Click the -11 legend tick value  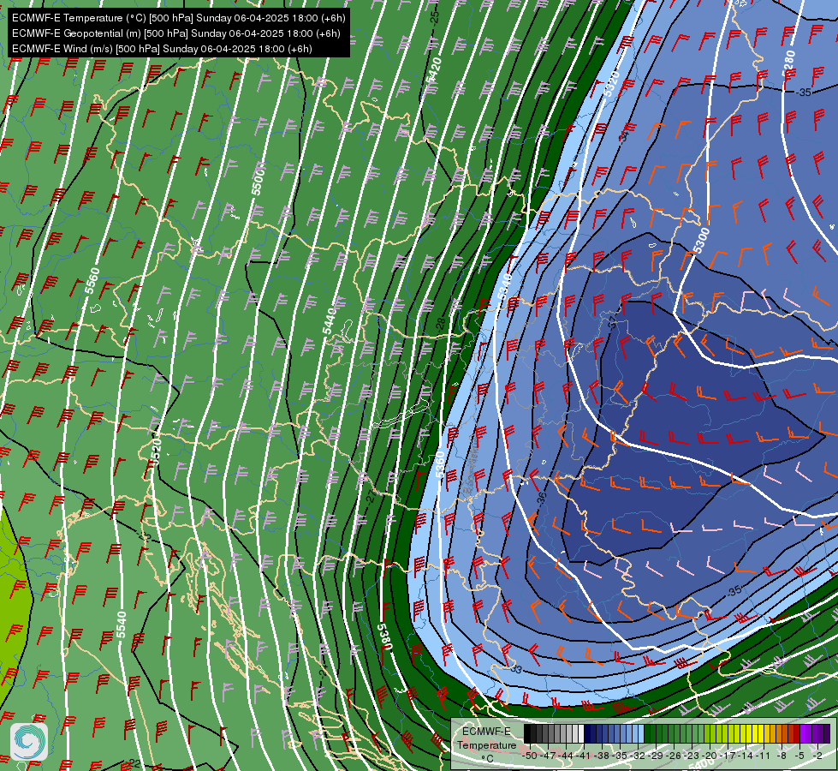763,756
